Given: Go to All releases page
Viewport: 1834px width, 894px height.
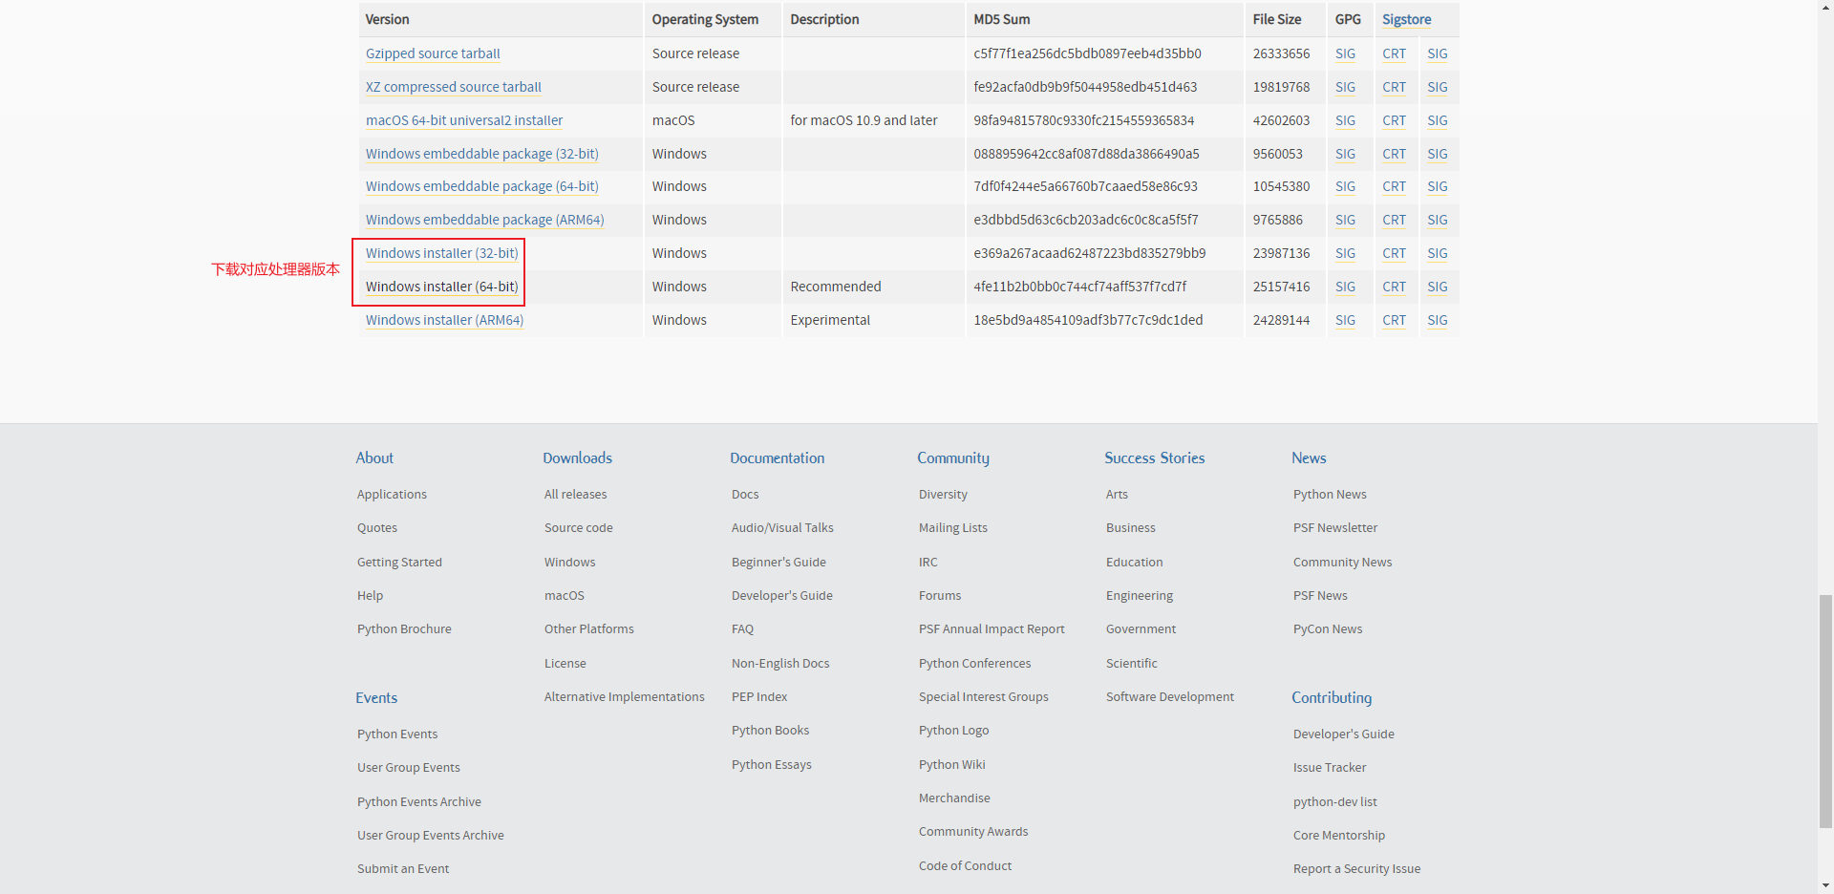Looking at the screenshot, I should tap(575, 494).
